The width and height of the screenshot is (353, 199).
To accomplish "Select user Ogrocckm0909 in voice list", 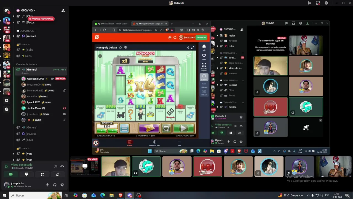I will click(36, 79).
